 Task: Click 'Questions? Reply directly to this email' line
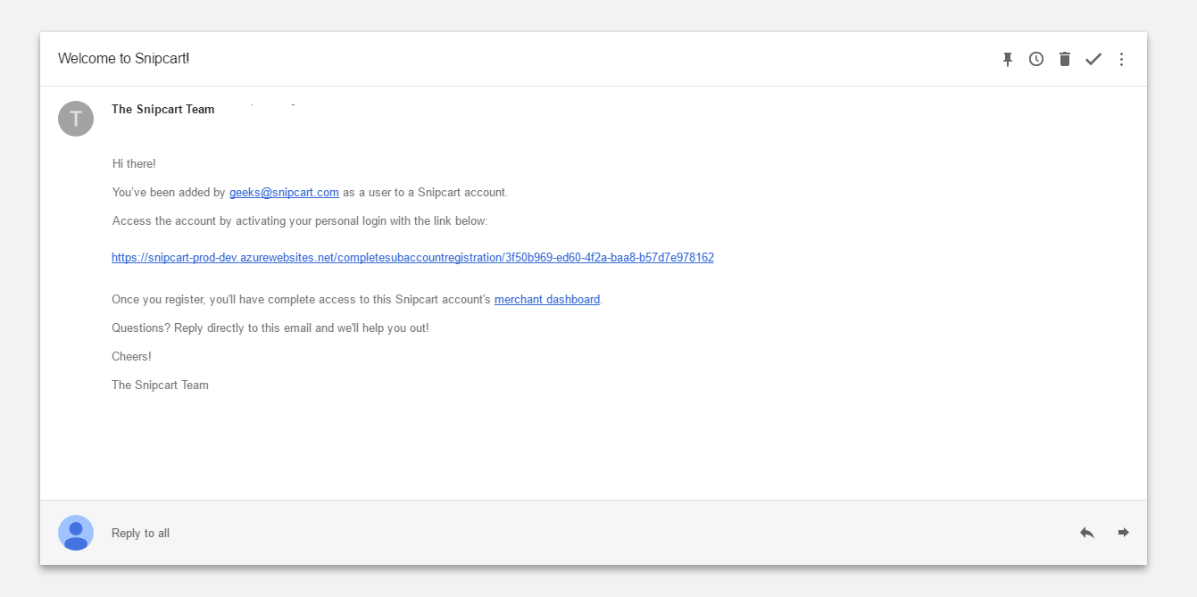coord(270,328)
